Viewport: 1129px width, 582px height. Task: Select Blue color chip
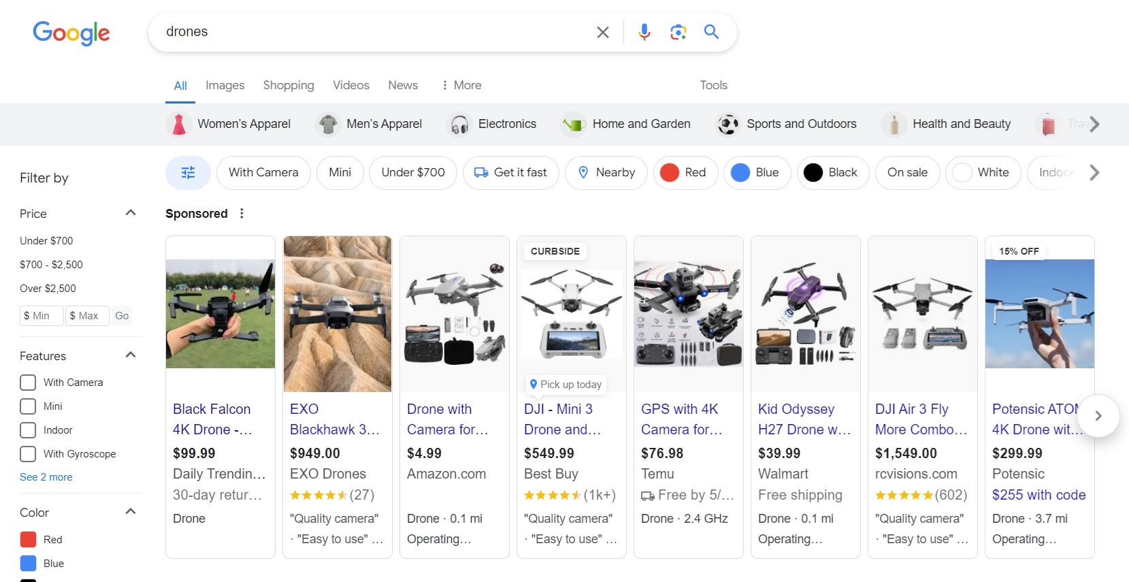757,172
